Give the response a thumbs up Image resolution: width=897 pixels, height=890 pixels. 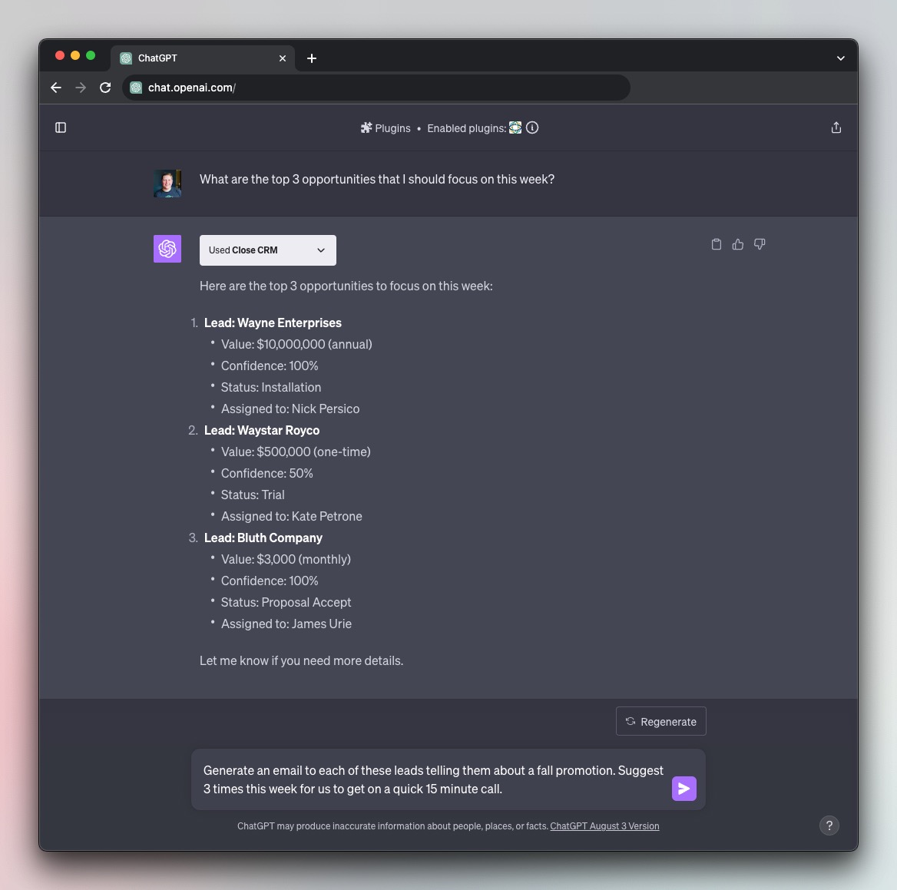coord(737,243)
